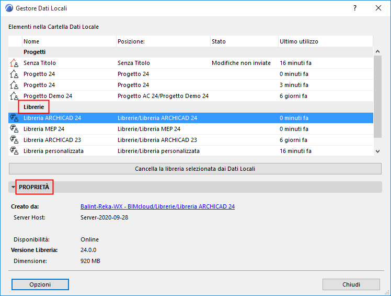Screen dimensions: 391x296
Task: Select the Senza Titolo project row
Action: [x=191, y=63]
